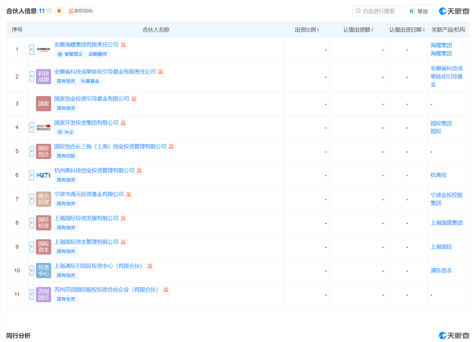
Task: Click the 省管国企 tag
Action: (x=70, y=54)
